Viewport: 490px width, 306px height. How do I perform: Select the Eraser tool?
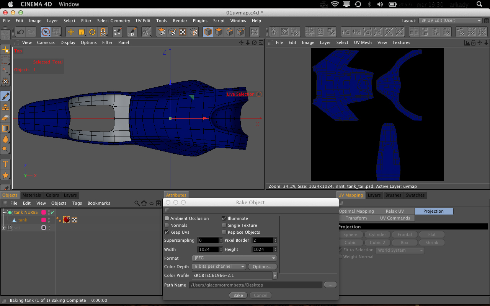[5, 118]
